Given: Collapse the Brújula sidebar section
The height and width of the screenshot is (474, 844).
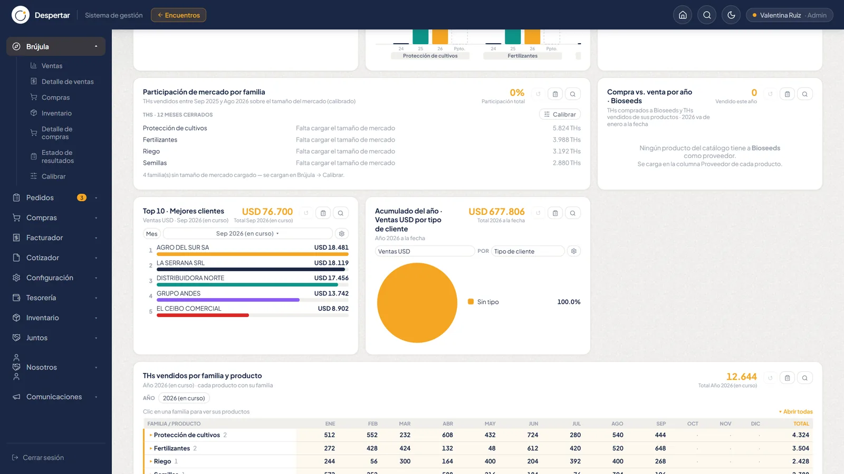Looking at the screenshot, I should coord(56,46).
